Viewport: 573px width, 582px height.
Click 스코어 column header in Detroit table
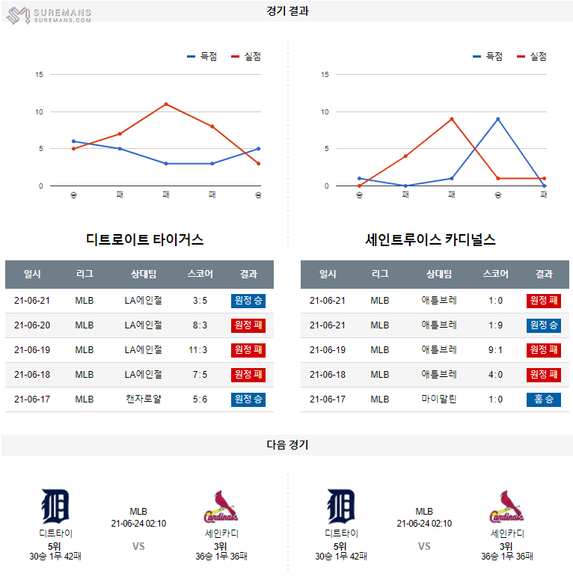click(200, 275)
